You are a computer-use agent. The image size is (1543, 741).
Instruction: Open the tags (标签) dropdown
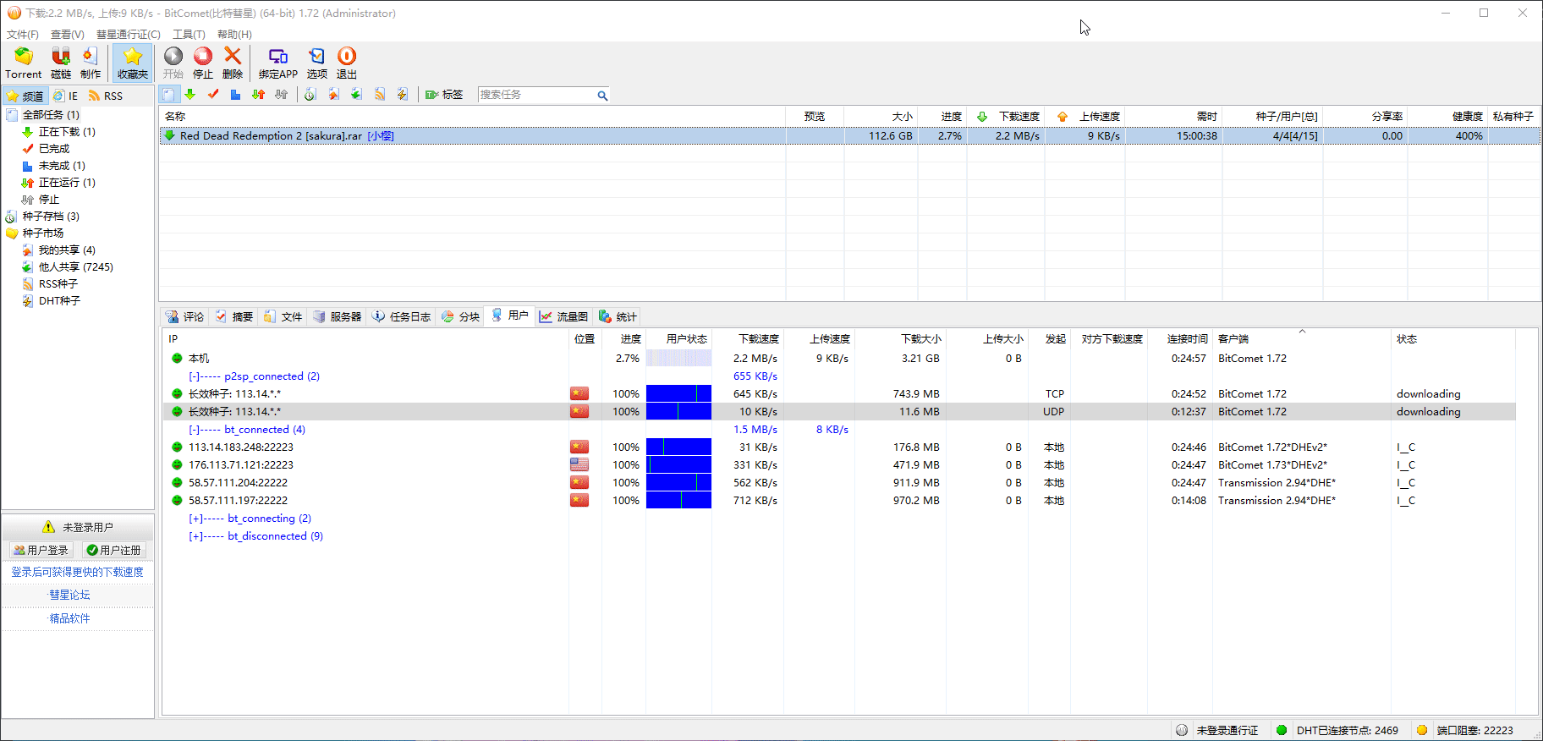[444, 95]
